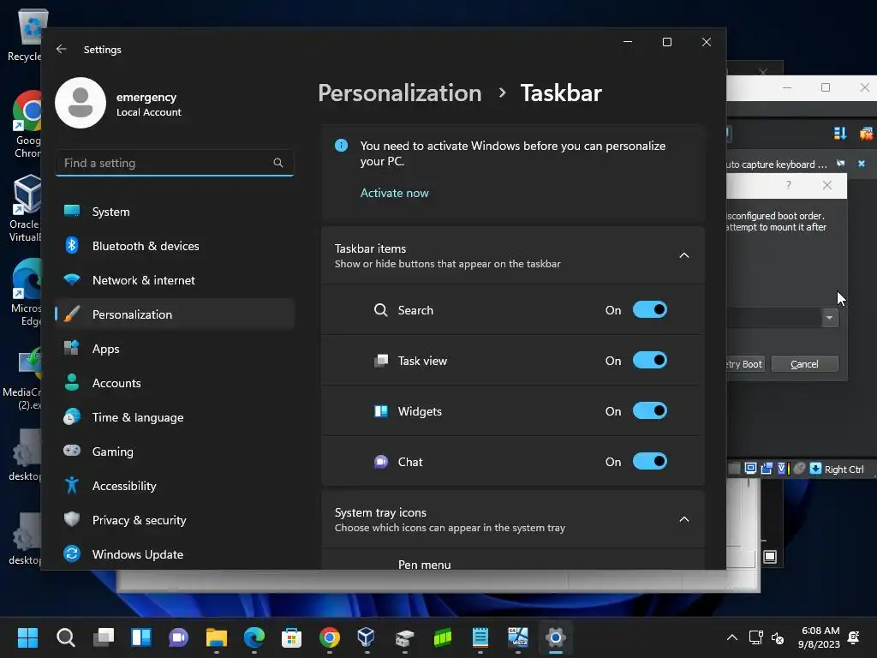Turn off the Task view toggle
Screen dimensions: 877x658
pos(649,361)
